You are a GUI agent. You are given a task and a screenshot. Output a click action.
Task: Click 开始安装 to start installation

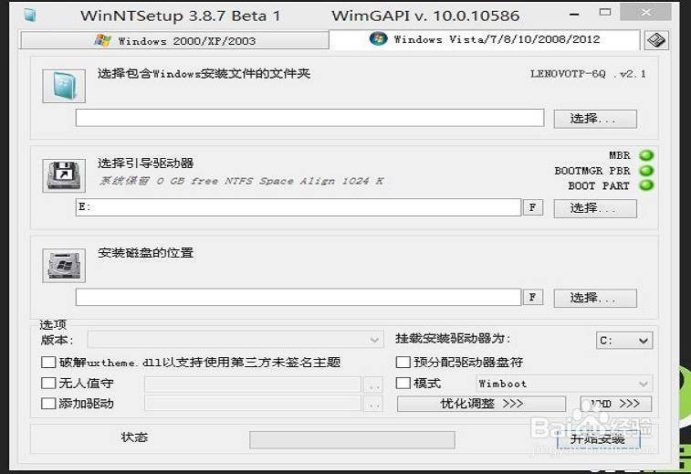coord(599,439)
